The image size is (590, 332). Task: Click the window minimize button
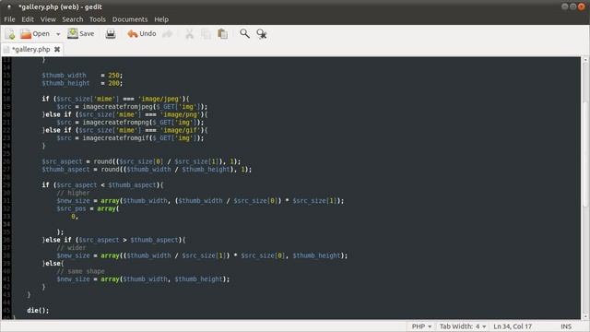565,6
